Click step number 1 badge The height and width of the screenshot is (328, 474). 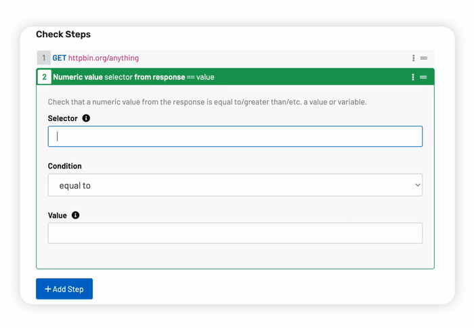pyautogui.click(x=44, y=57)
